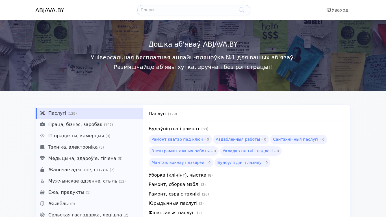Screen dimensions: 386x217
Task: Click the bug icon beside Жывёлы
Action: pos(42,203)
